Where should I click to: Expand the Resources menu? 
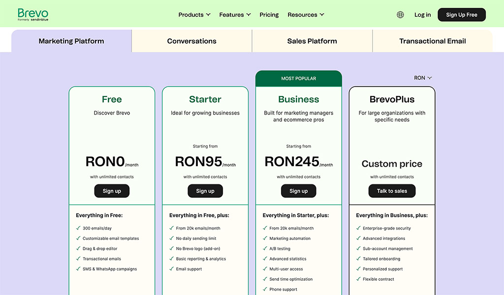coord(306,15)
